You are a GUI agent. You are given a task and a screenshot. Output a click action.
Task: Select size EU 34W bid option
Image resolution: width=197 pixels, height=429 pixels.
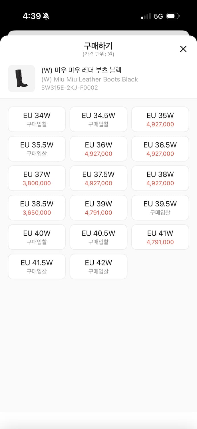click(37, 119)
